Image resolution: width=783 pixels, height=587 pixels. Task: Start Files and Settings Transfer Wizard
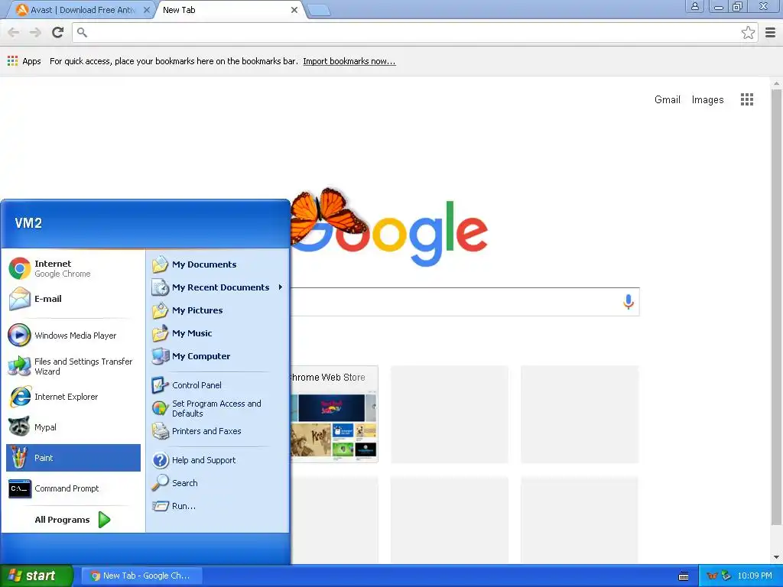73,366
